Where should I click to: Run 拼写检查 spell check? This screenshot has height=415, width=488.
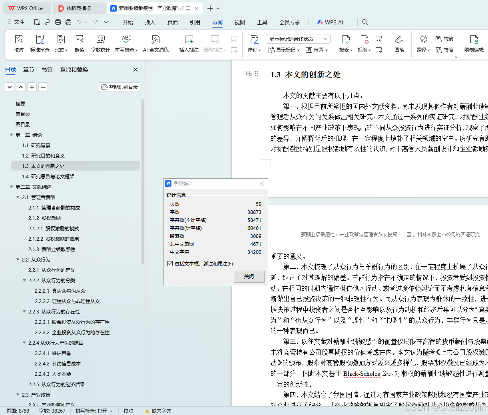(x=126, y=44)
